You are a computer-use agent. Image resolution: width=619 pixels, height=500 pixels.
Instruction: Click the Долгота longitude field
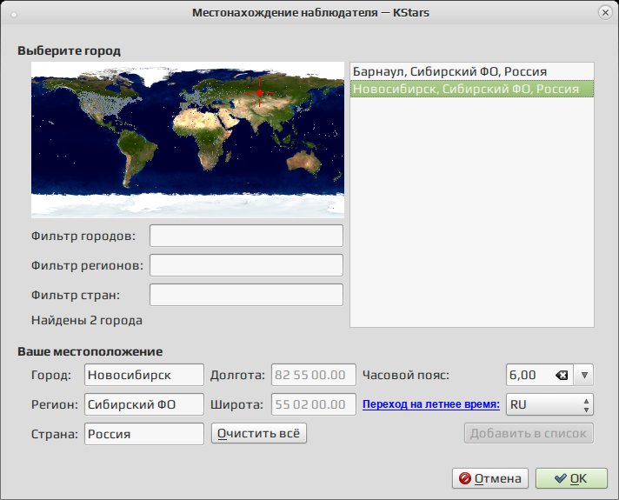point(314,375)
